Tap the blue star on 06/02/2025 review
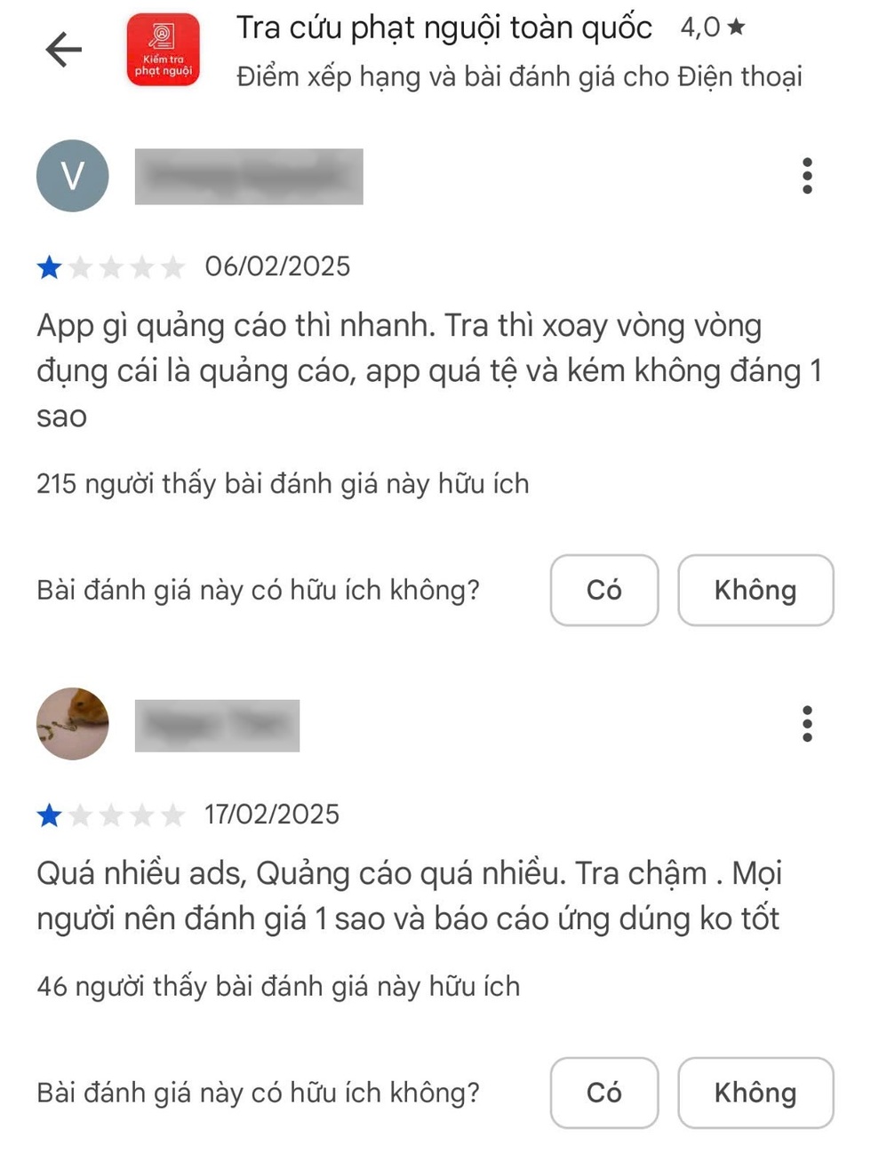Screen dimensions: 871x1161 pos(50,266)
